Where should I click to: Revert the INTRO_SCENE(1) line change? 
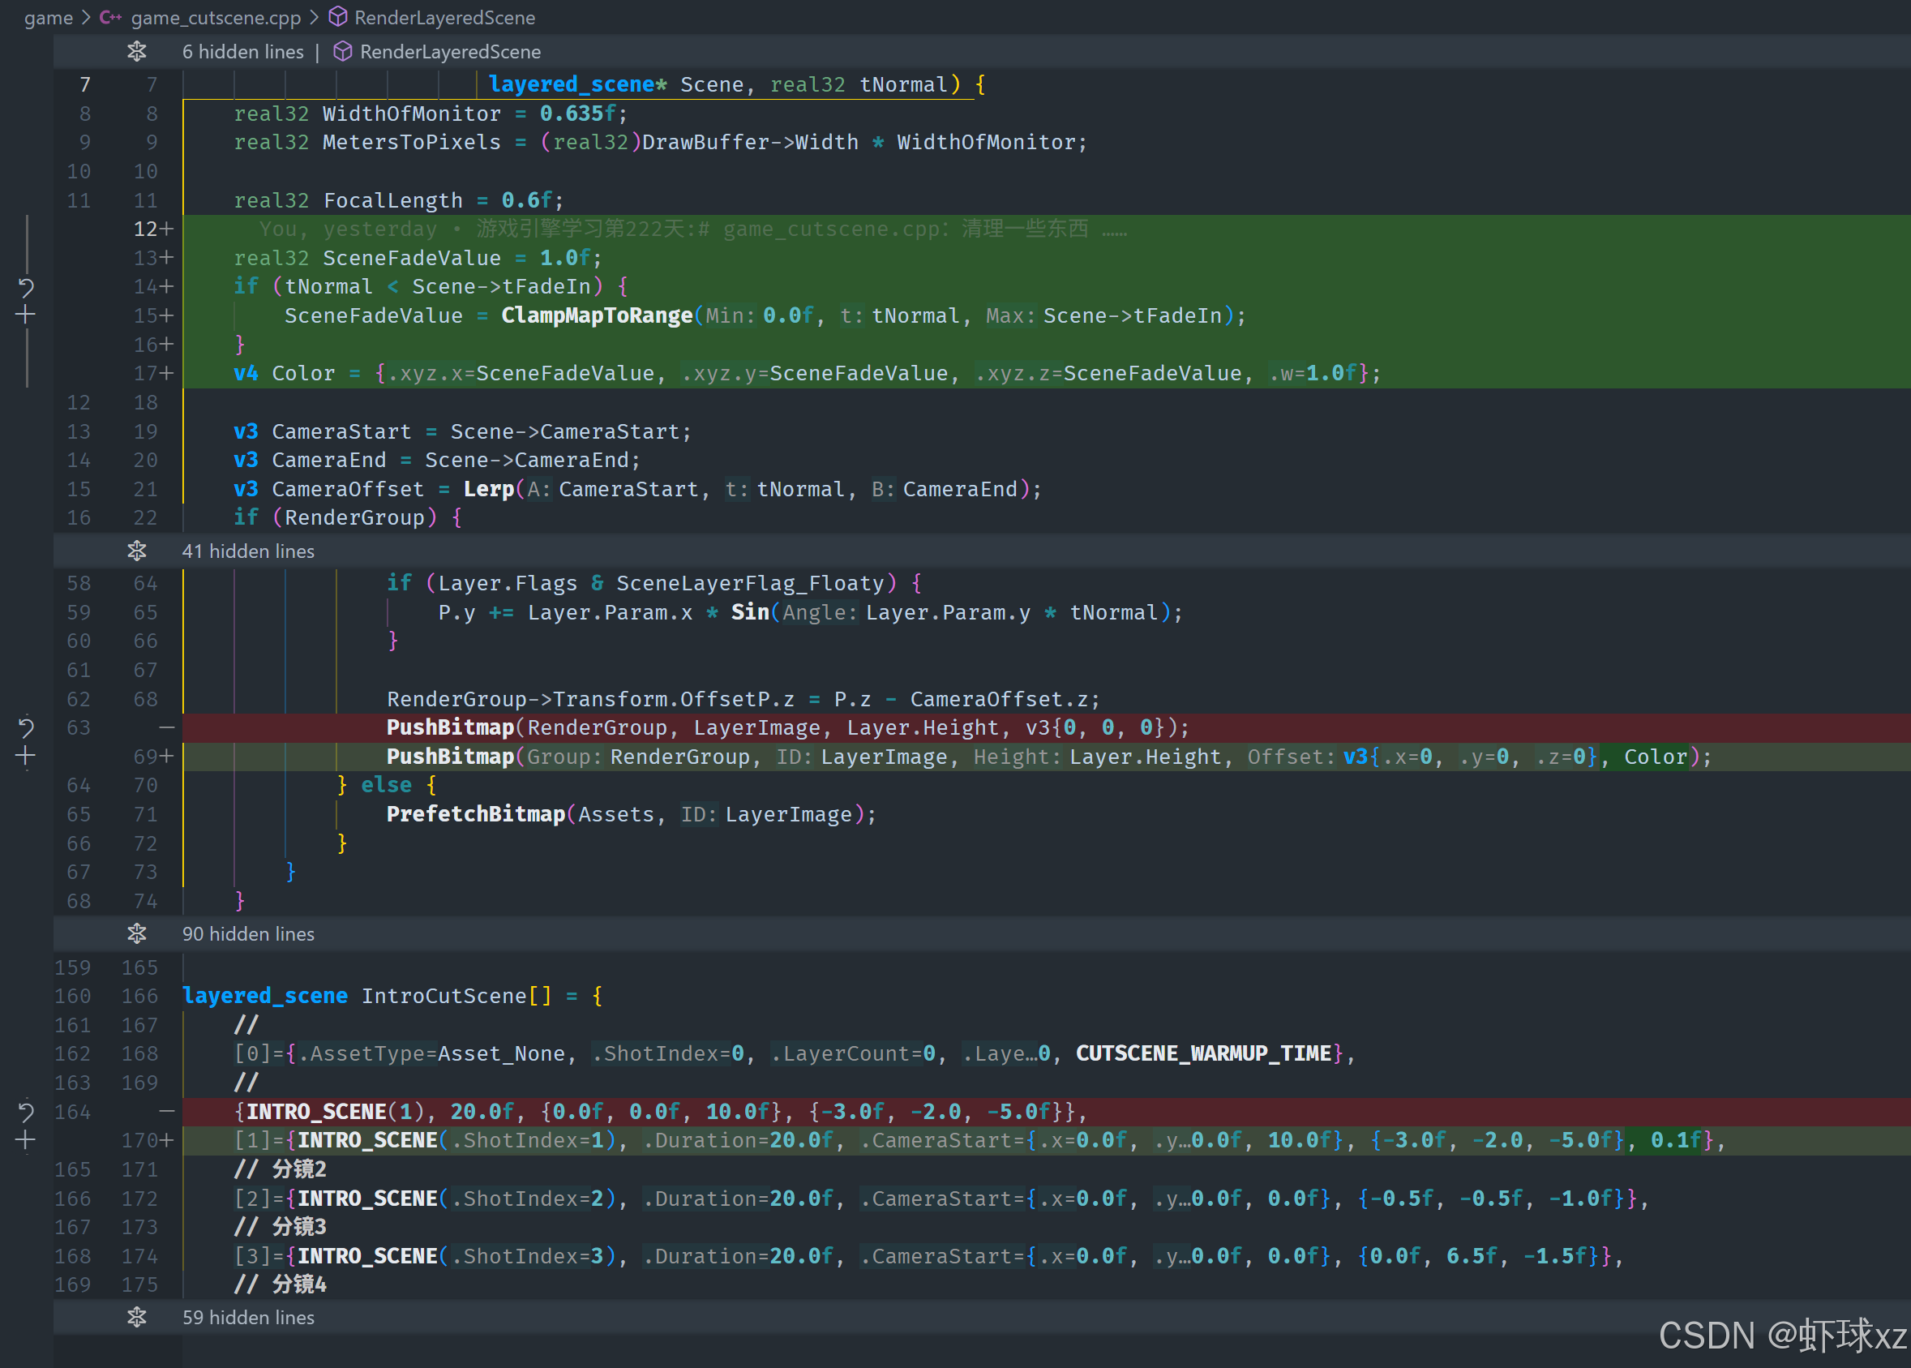click(x=25, y=1112)
